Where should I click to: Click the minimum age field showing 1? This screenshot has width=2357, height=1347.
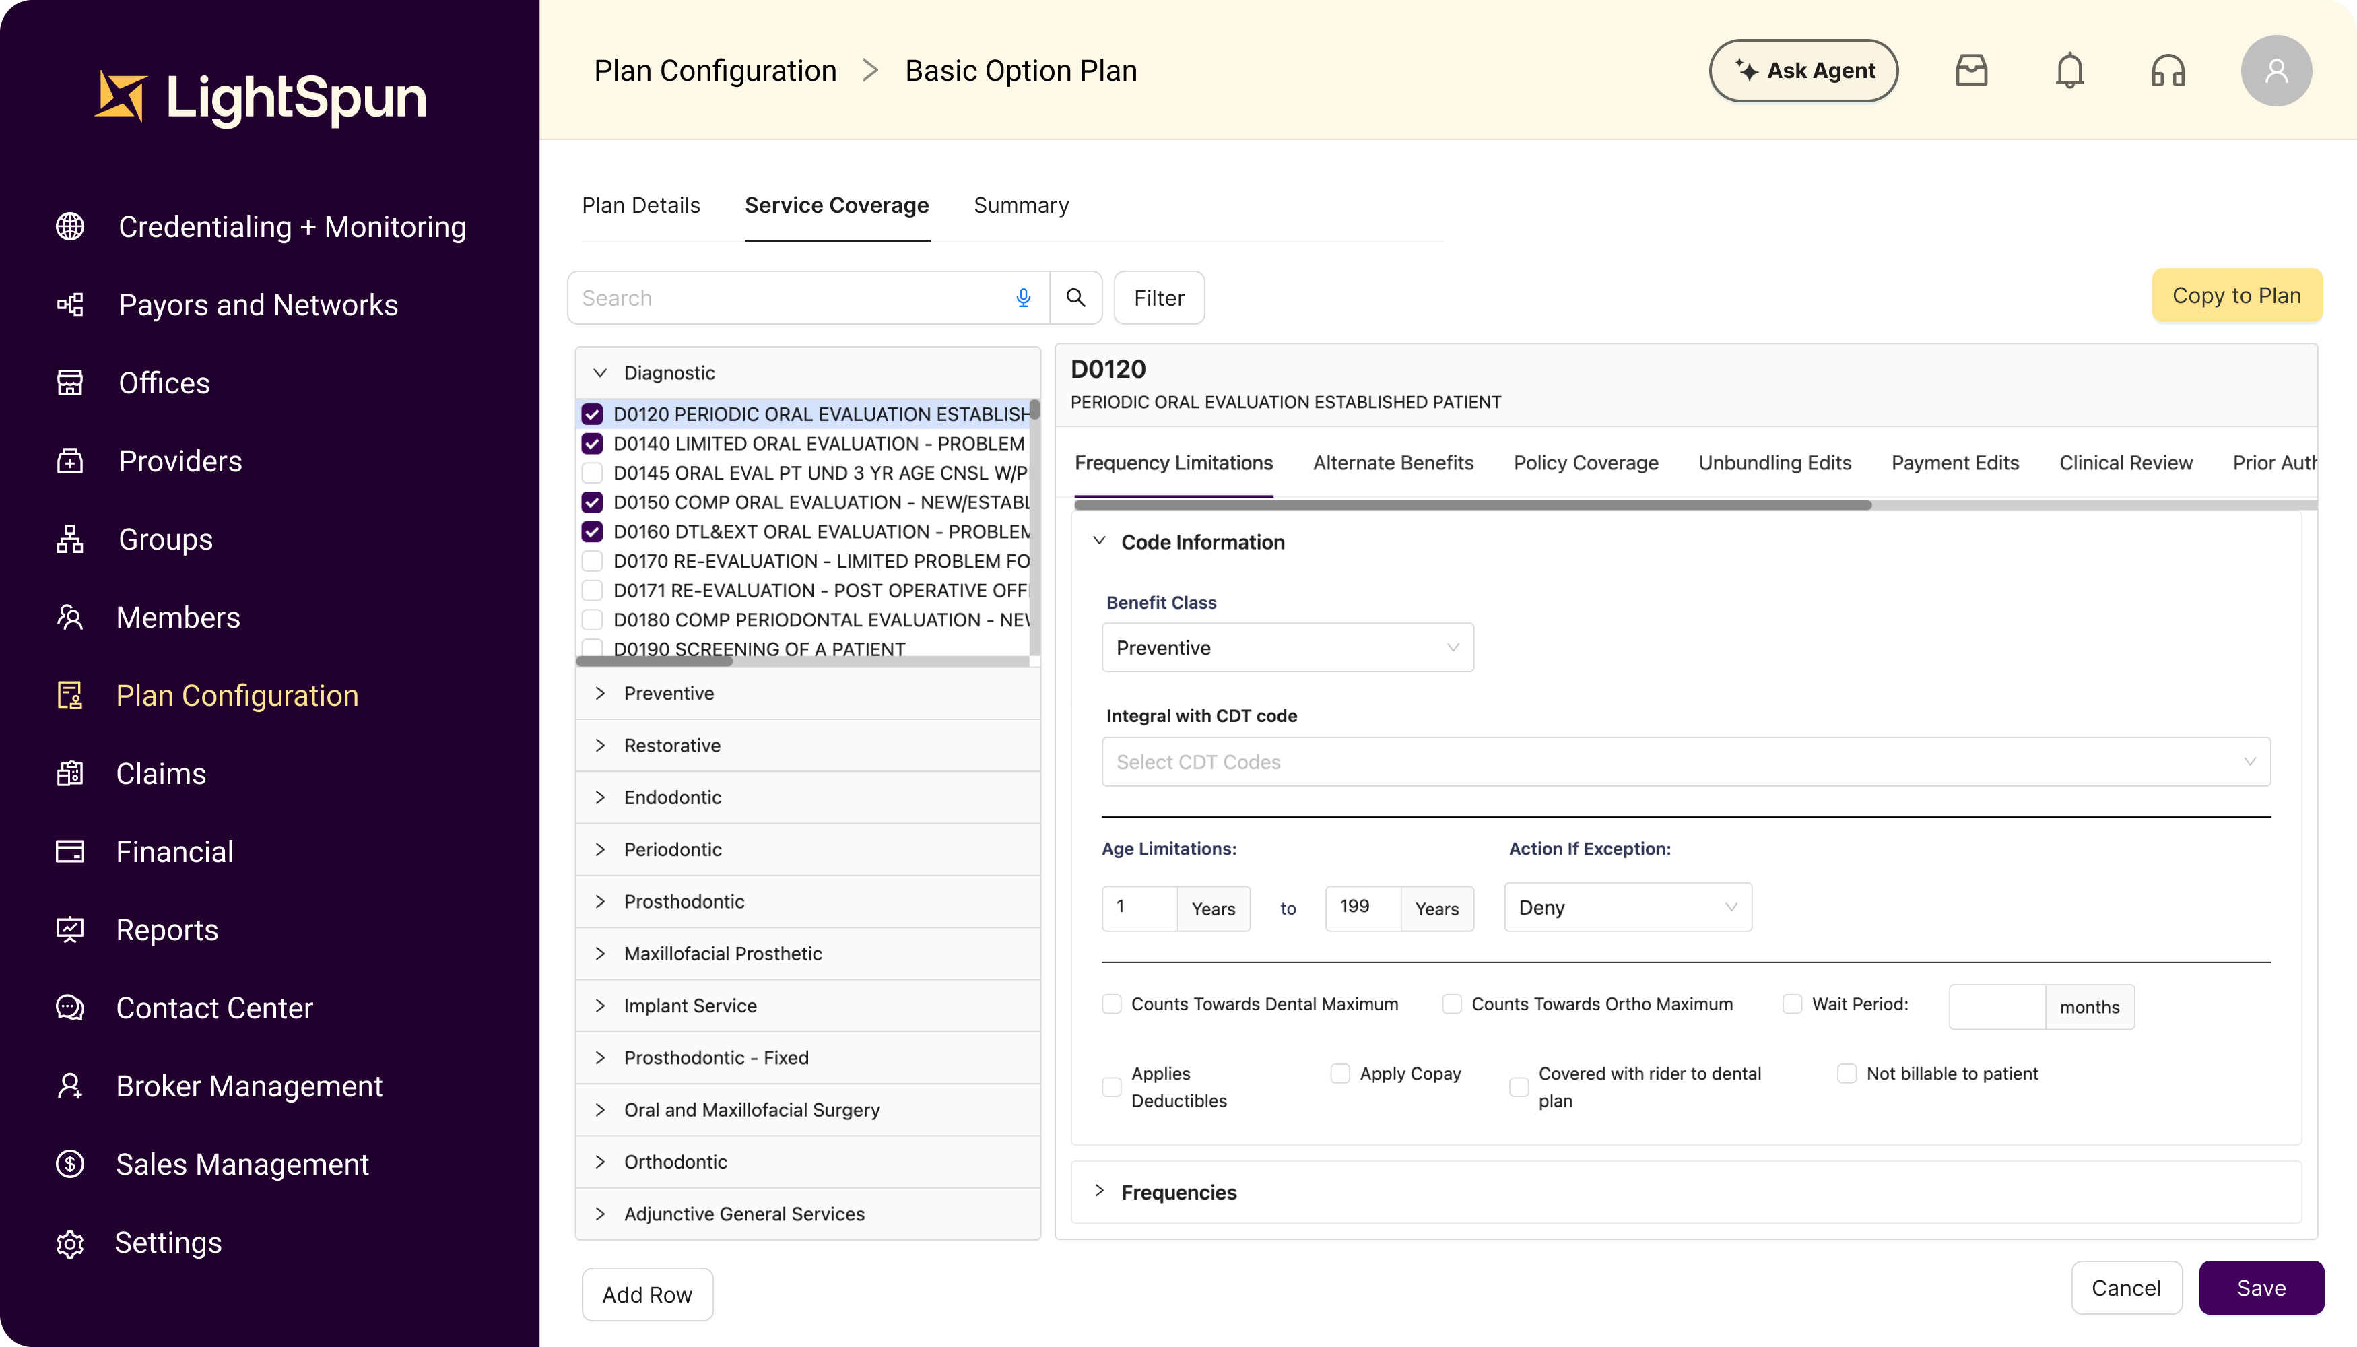pos(1139,908)
